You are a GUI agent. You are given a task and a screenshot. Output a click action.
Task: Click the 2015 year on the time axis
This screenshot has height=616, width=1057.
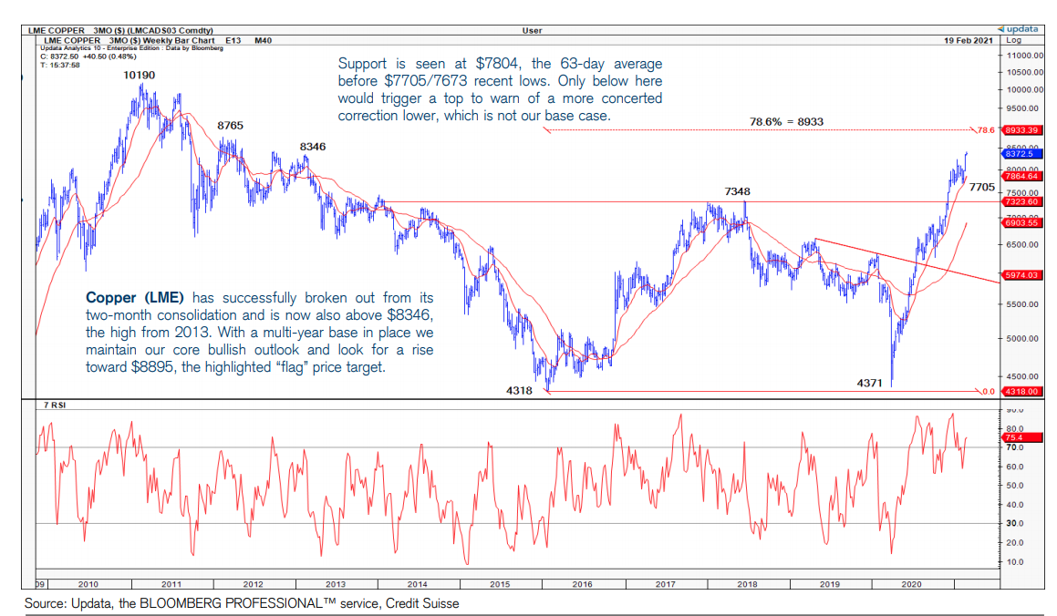pyautogui.click(x=499, y=583)
